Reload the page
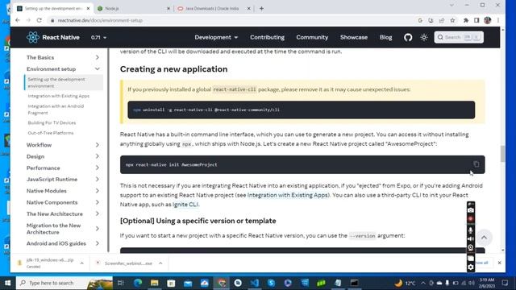This screenshot has width=516, height=290. pos(40,20)
